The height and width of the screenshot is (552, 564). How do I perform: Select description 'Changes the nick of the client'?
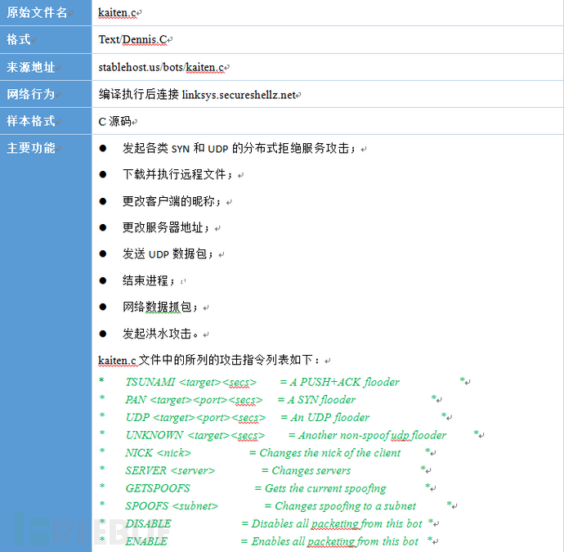point(330,453)
